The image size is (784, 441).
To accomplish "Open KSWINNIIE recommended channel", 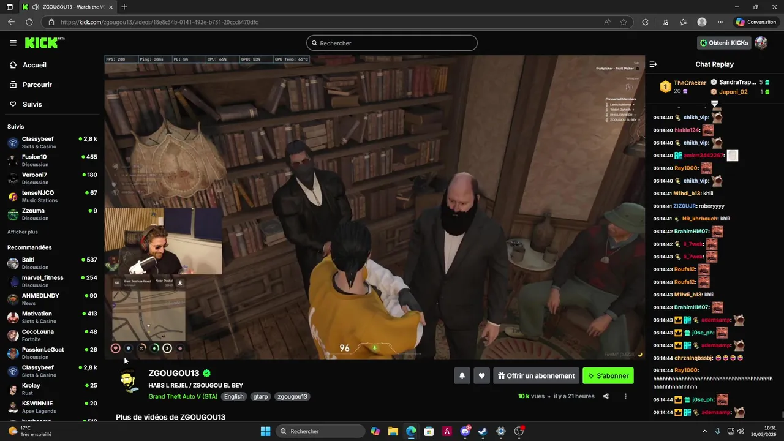I will [x=52, y=407].
